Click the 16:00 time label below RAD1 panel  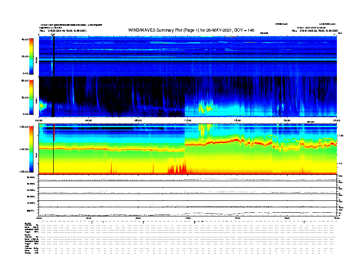pos(237,120)
